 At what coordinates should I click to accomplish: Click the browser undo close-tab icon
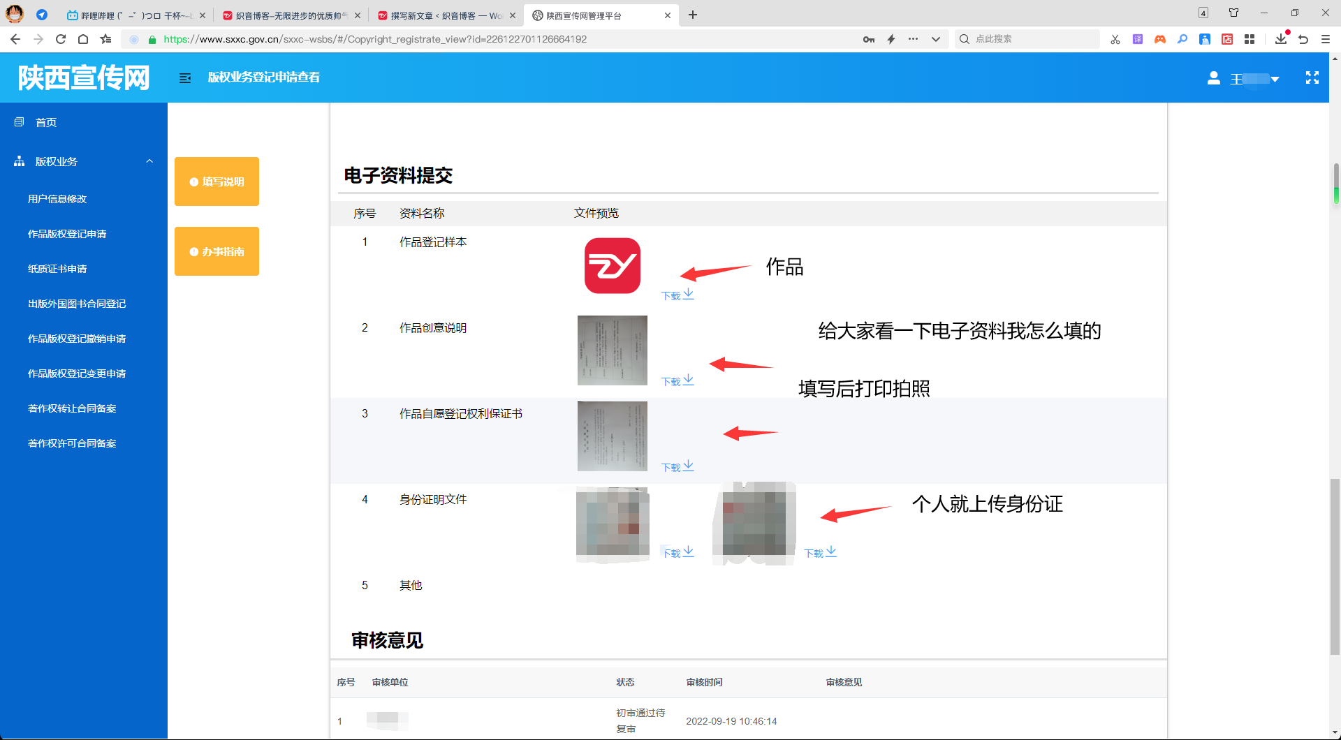click(1303, 39)
